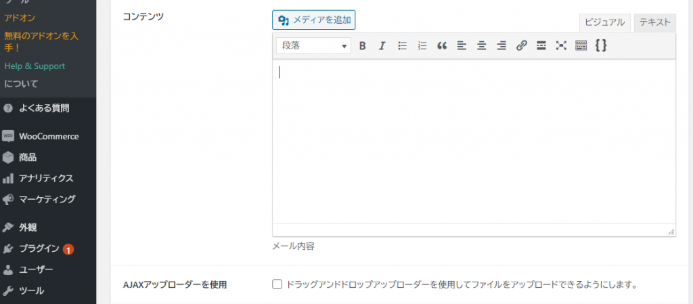Enter distraction-free fullscreen mode
693x304 pixels.
[561, 45]
